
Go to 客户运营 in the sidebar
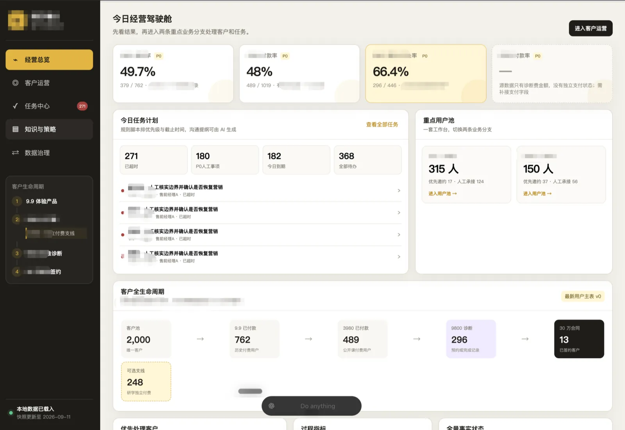point(49,83)
